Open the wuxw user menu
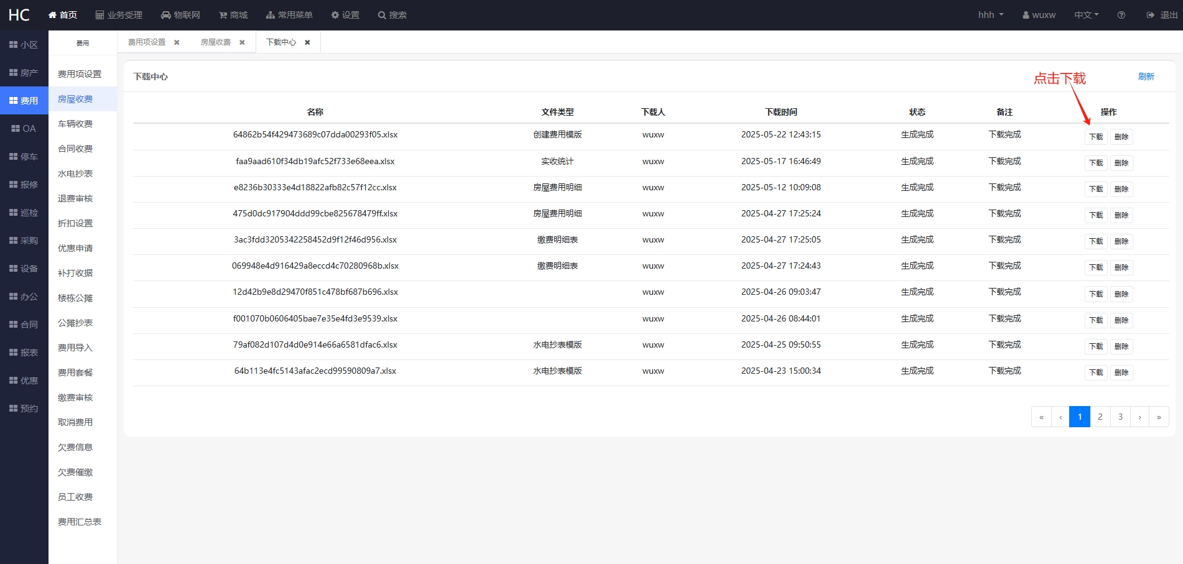The image size is (1183, 564). 1039,15
